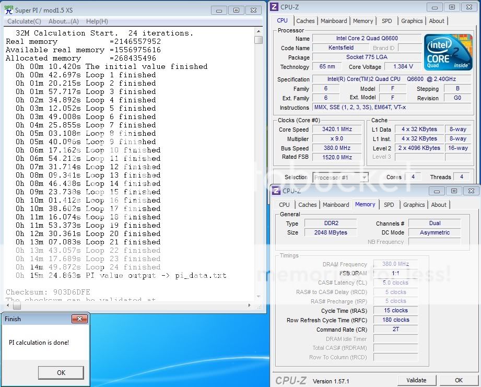
Task: Switch to the Caches tab
Action: 306,20
